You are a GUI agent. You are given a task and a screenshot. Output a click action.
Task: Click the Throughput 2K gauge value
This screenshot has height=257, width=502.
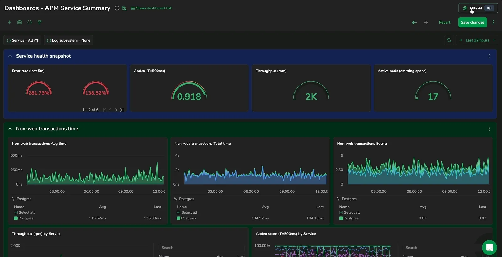click(x=311, y=97)
